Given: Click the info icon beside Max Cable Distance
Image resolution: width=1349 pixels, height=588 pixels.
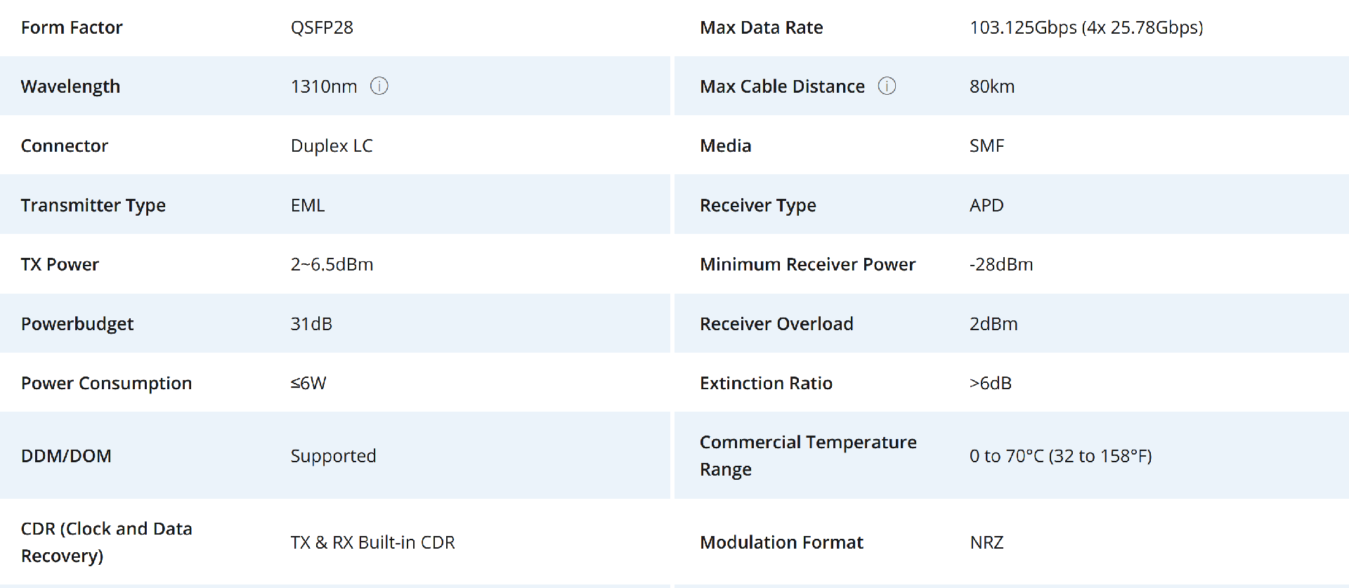Looking at the screenshot, I should coord(887,86).
